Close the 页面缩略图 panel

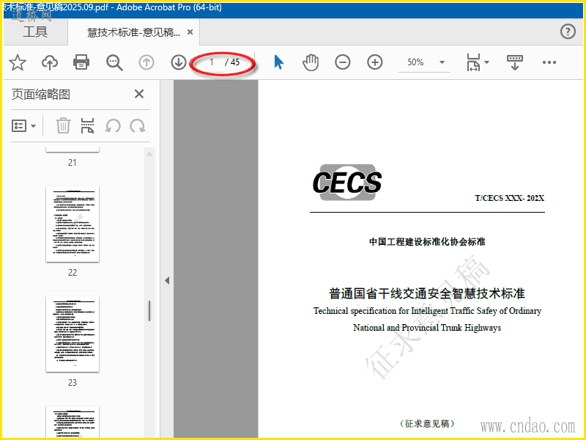point(139,94)
